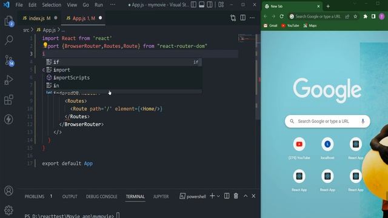Toggle the primary sidebar layout icon
Image resolution: width=388 pixels, height=218 pixels.
click(x=194, y=5)
